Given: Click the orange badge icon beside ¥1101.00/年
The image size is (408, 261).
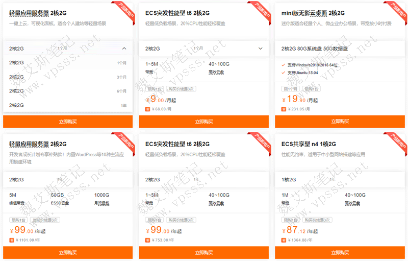Looking at the screenshot, I should click(x=11, y=240).
